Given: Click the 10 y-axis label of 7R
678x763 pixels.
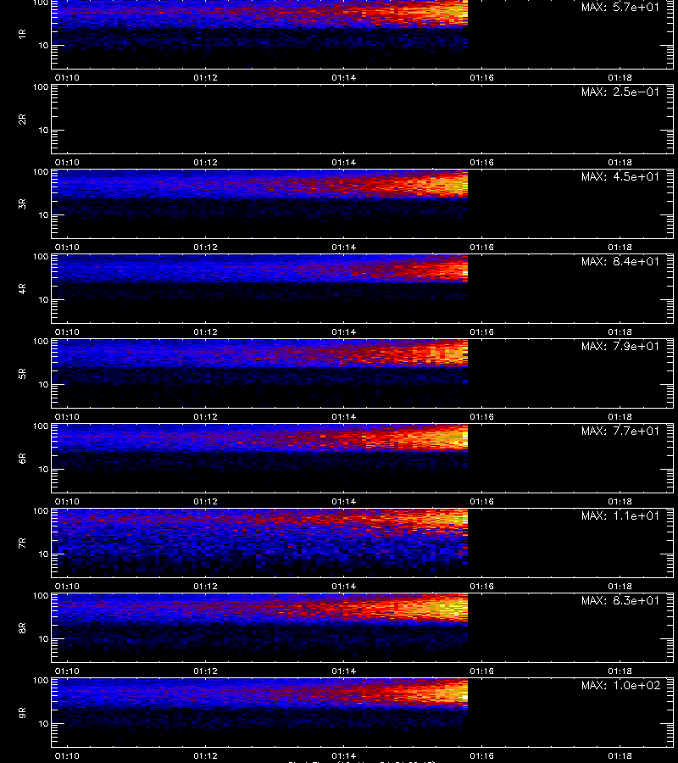Looking at the screenshot, I should tap(43, 554).
